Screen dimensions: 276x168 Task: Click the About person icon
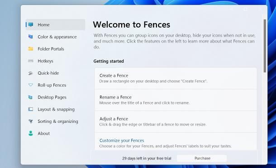(x=31, y=133)
